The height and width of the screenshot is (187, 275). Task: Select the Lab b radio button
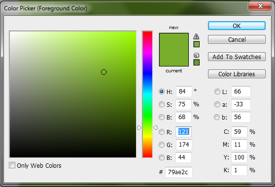tap(217, 117)
